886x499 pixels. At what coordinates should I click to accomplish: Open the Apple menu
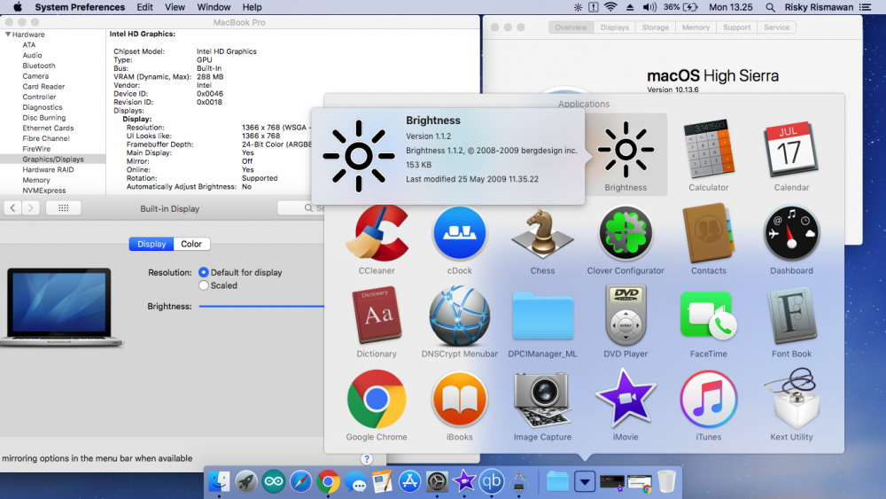[x=18, y=7]
